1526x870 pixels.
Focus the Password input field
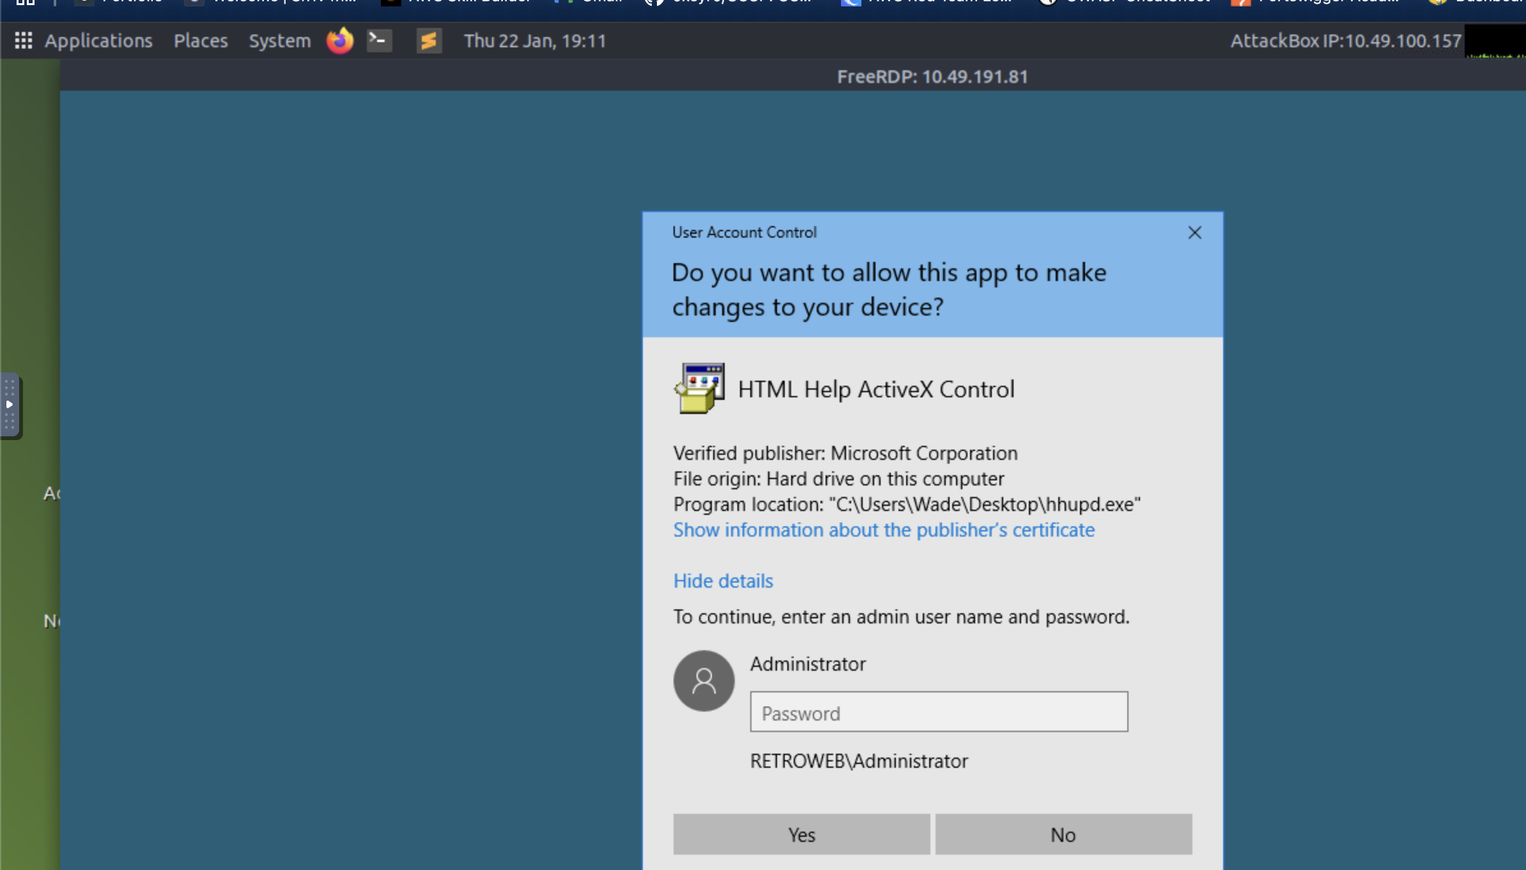tap(938, 712)
